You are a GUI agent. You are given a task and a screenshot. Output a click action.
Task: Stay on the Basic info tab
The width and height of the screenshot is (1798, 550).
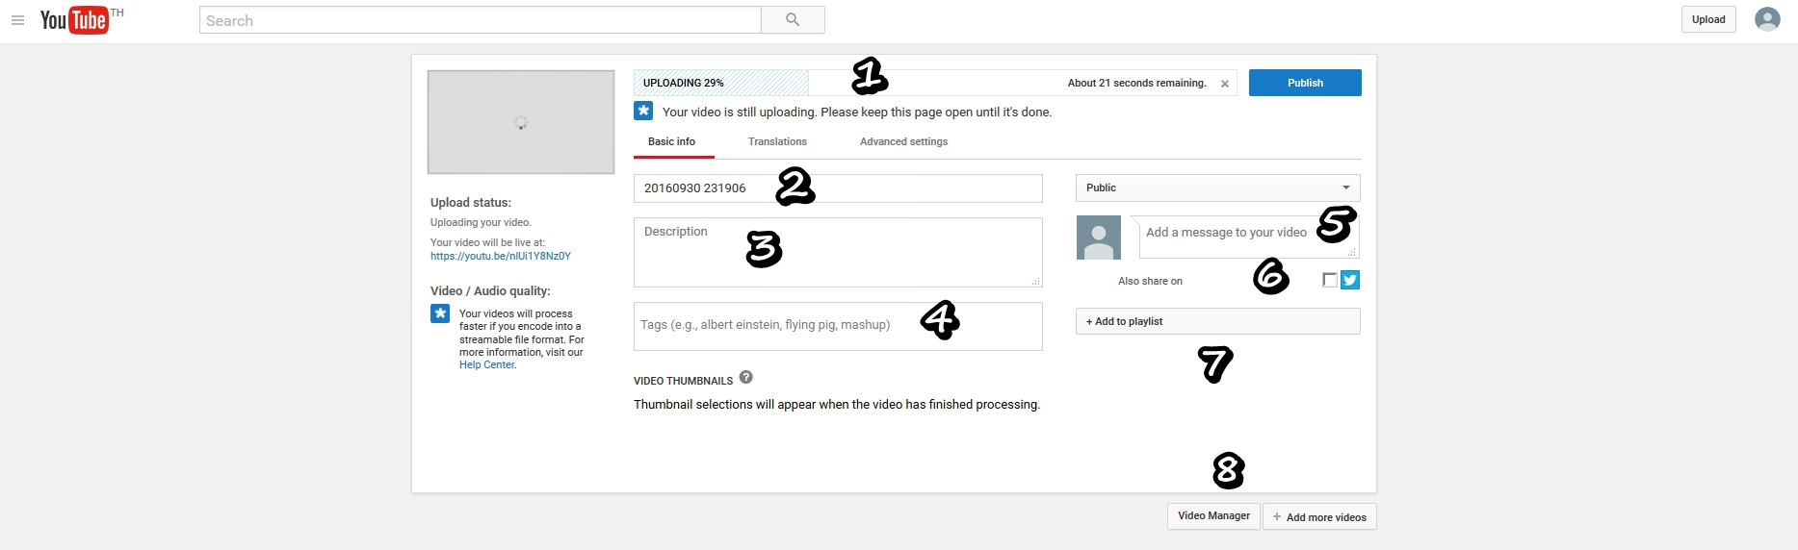coord(672,141)
